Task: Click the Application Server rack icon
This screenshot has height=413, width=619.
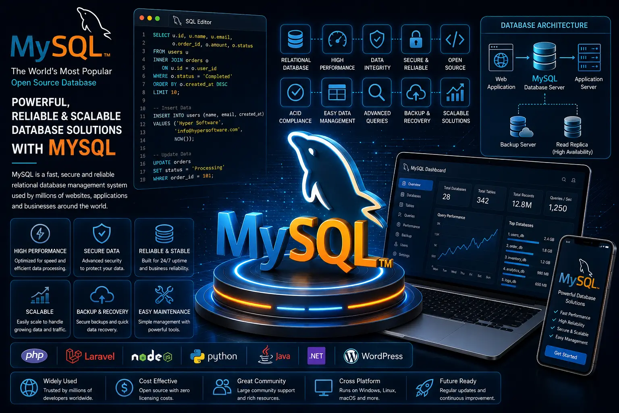Action: click(x=589, y=57)
